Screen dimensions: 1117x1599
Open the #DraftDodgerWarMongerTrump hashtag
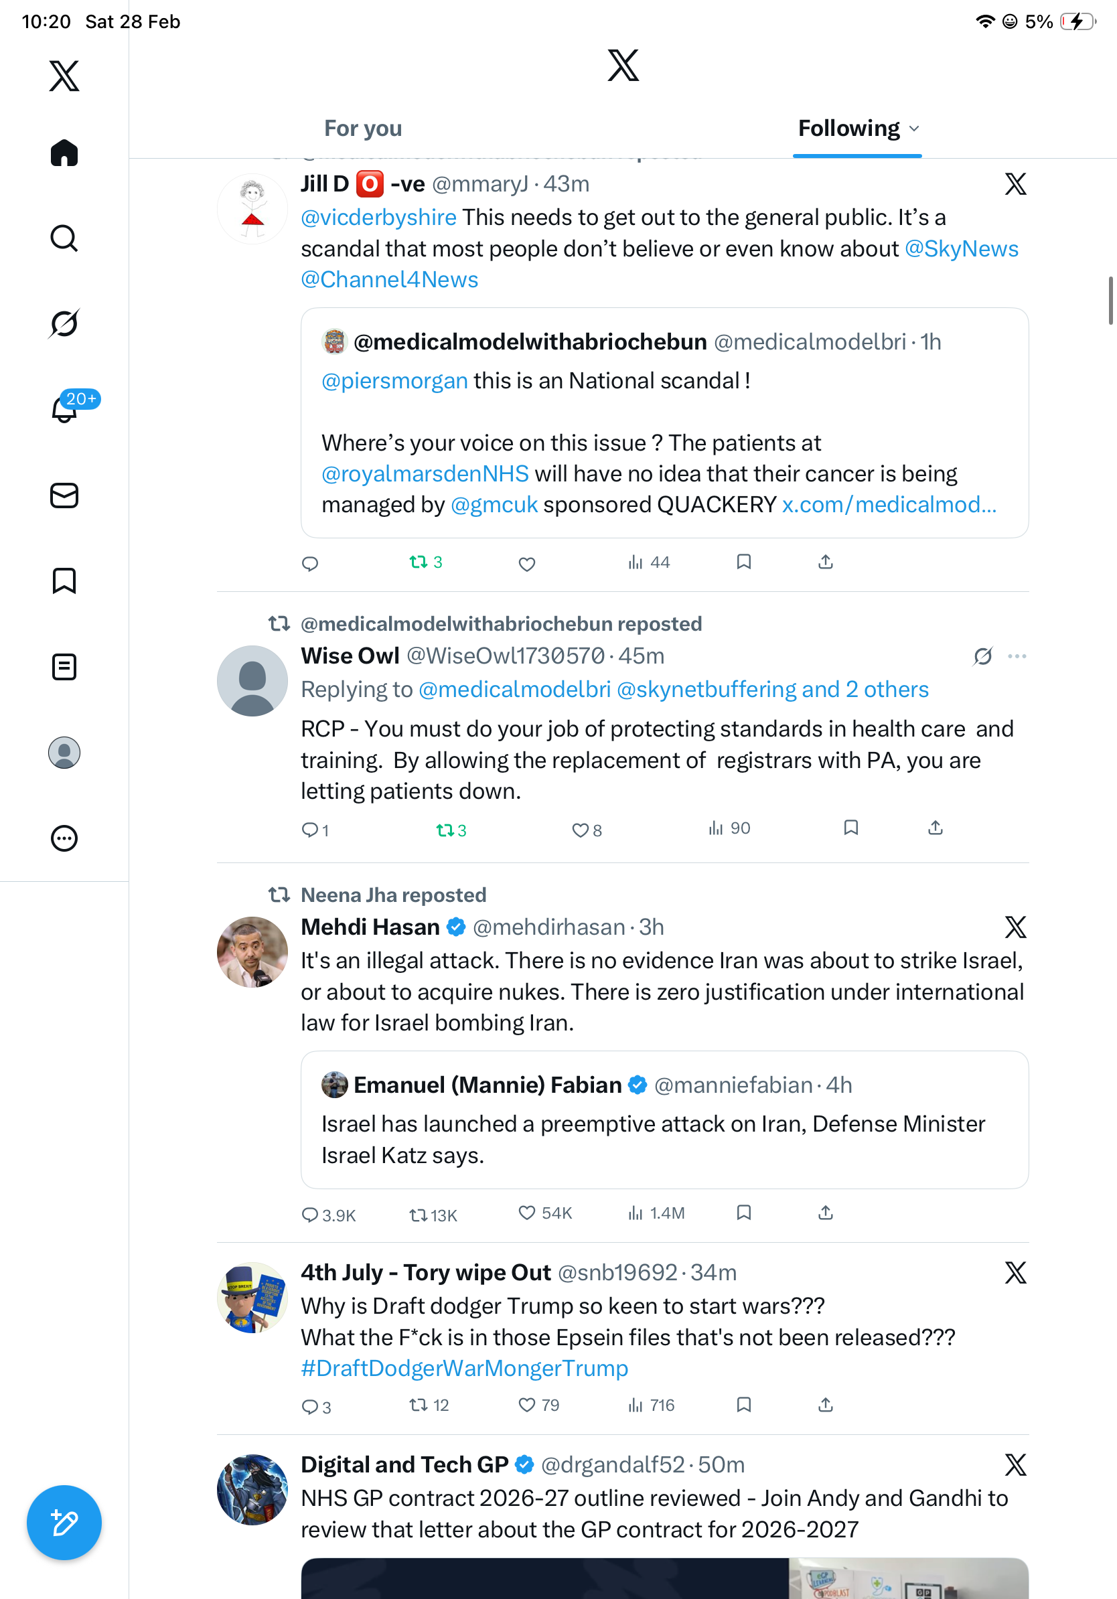tap(465, 1368)
